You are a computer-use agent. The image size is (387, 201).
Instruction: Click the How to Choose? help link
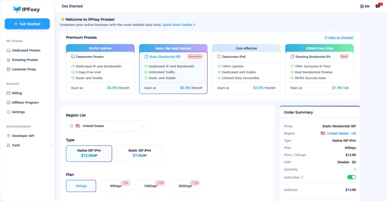(339, 38)
